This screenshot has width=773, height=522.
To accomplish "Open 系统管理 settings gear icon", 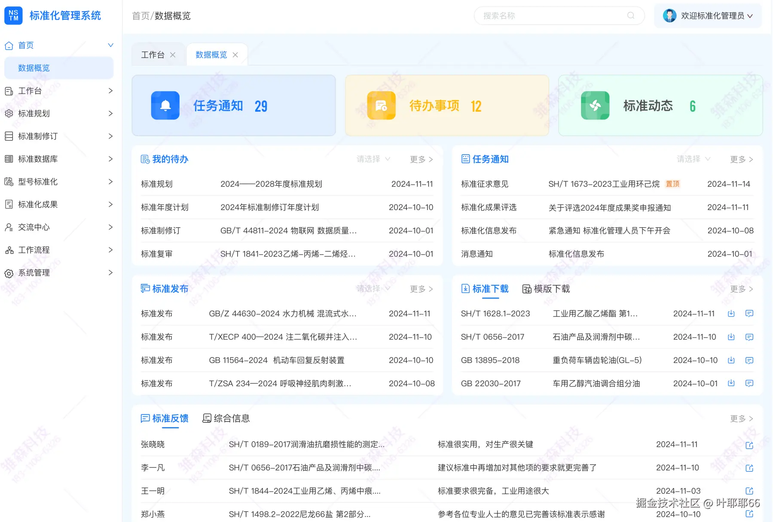I will [x=9, y=272].
